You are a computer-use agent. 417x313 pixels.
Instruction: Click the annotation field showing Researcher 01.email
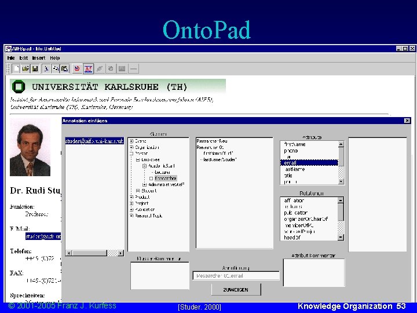236,276
